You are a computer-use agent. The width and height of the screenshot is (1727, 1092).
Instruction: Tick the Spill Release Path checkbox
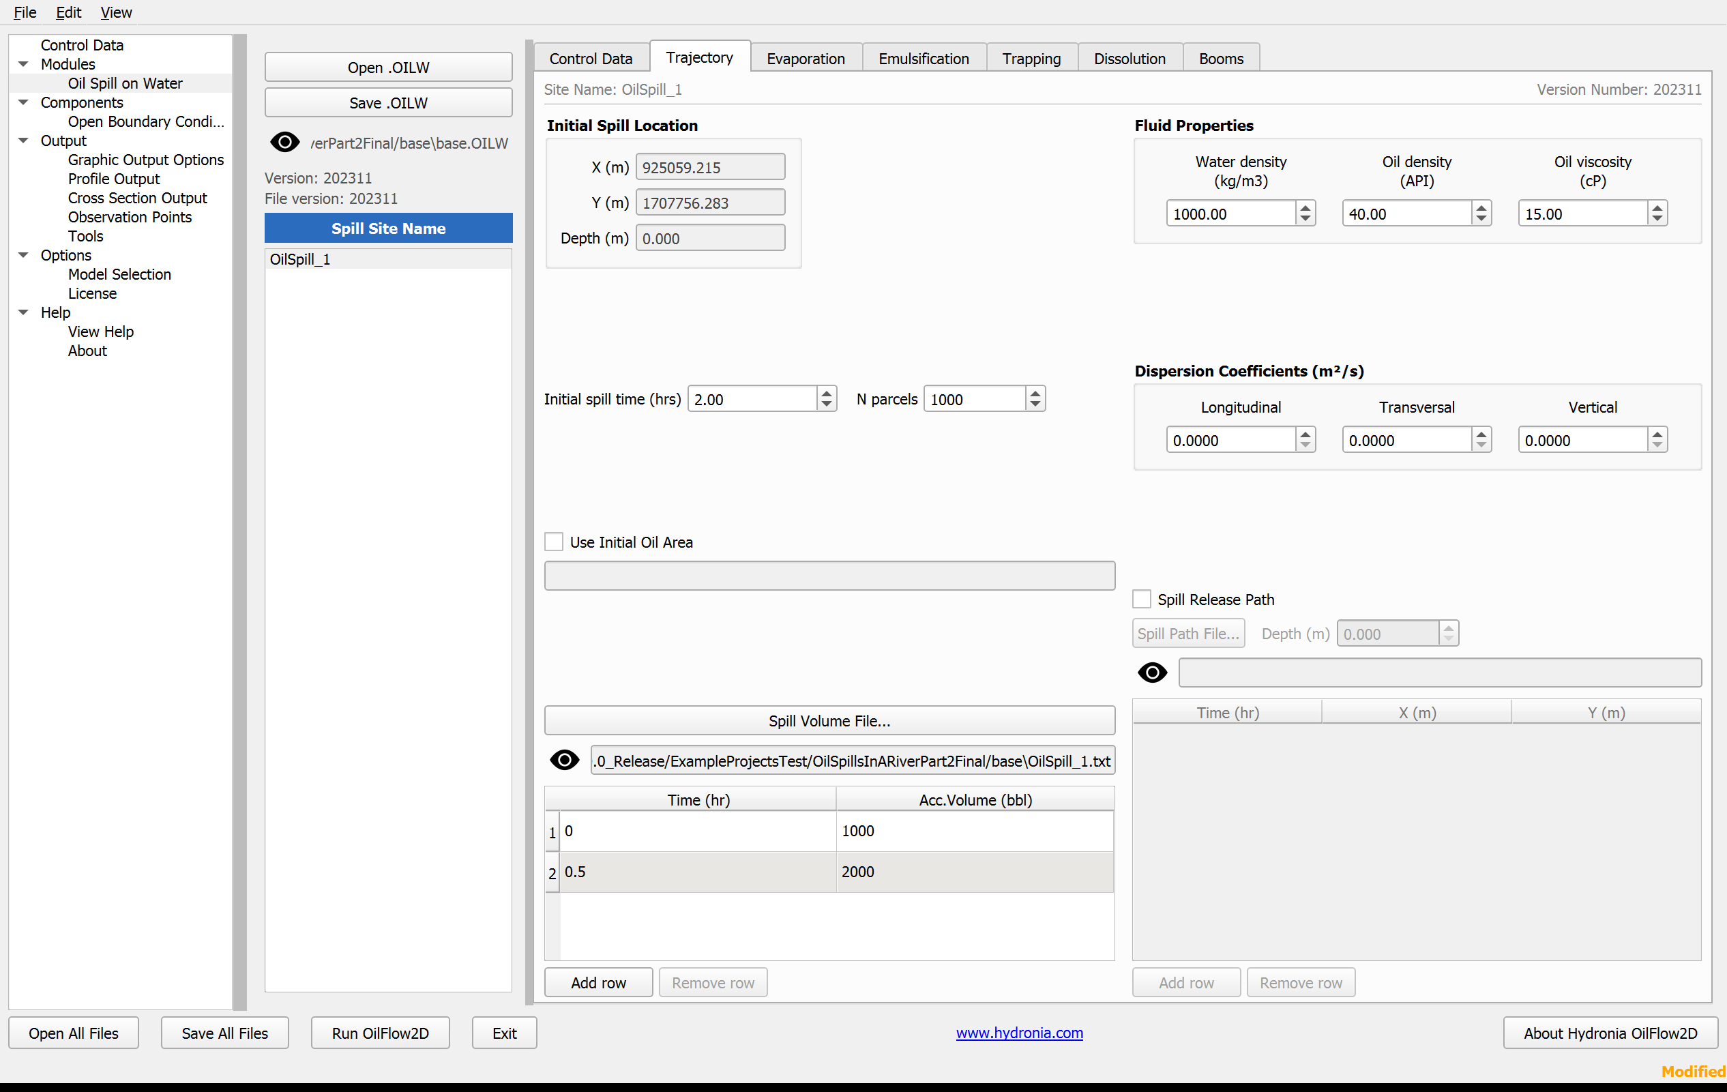(1142, 599)
